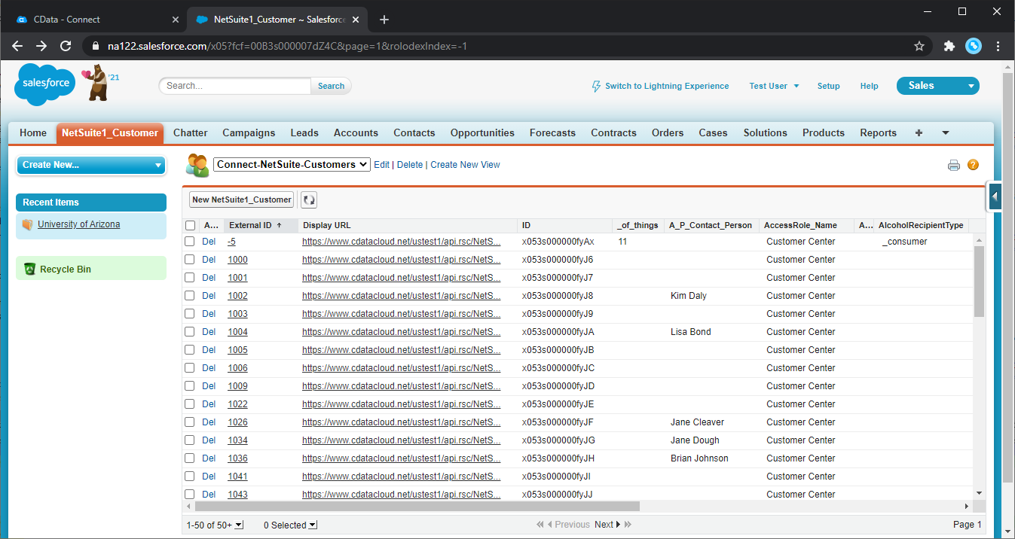
Task: Check the row for External ID 1000
Action: click(x=190, y=260)
